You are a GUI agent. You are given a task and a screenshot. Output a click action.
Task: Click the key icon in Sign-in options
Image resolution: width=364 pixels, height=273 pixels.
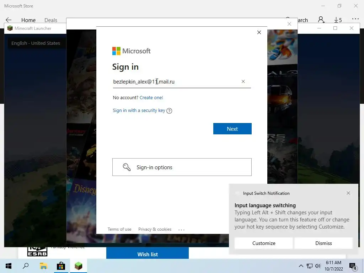(x=127, y=167)
